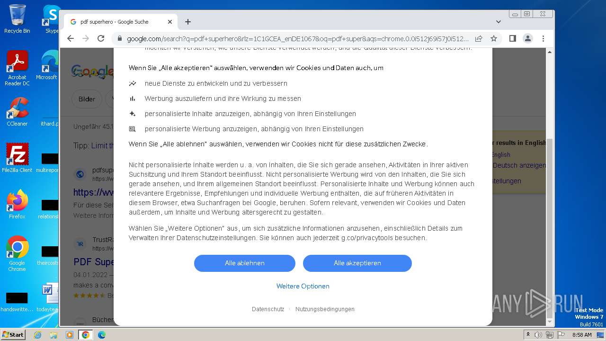The width and height of the screenshot is (606, 341).
Task: Open a new tab with plus button
Action: (188, 22)
